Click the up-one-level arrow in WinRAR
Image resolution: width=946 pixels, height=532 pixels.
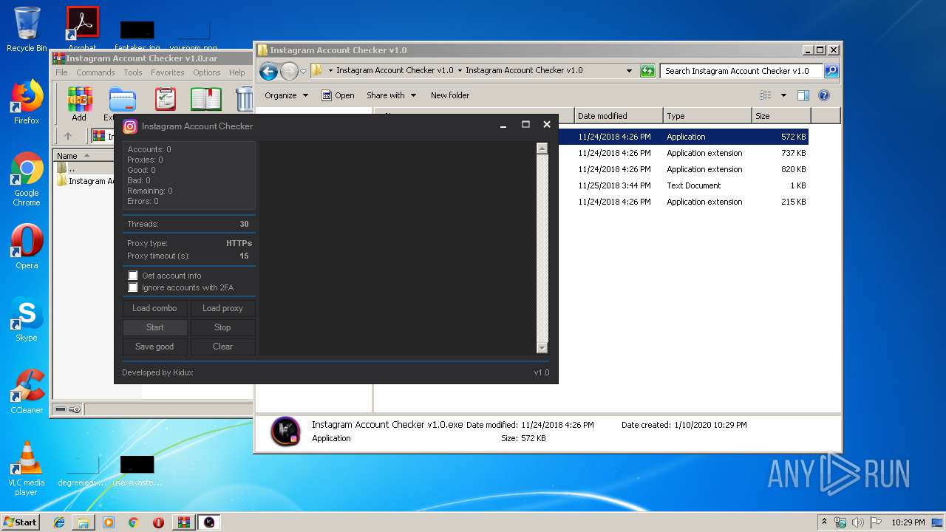click(68, 136)
